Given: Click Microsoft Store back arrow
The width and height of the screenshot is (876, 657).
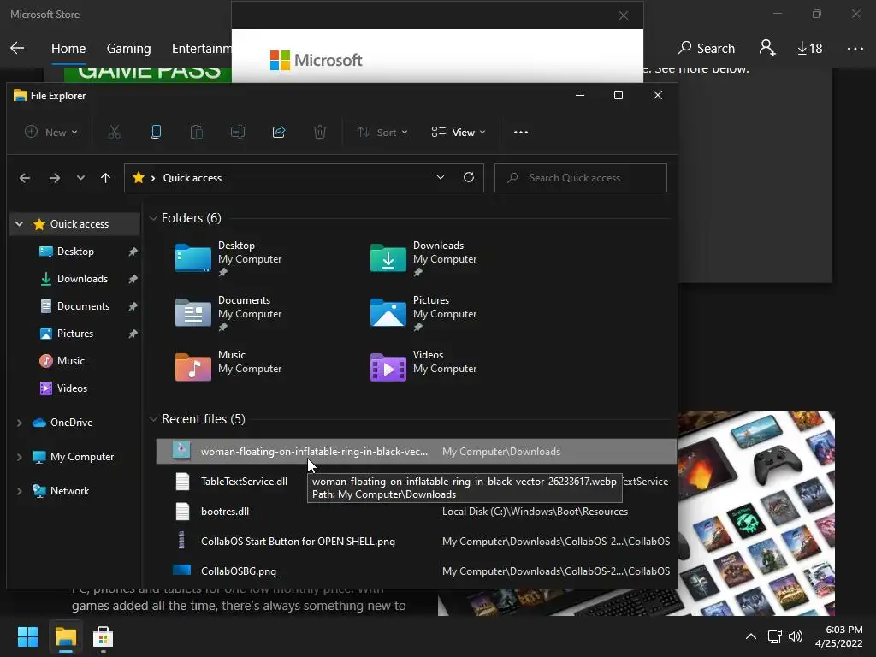Looking at the screenshot, I should pyautogui.click(x=17, y=48).
